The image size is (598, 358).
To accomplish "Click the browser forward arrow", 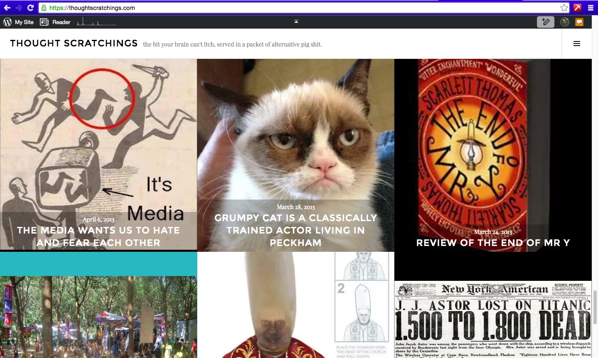I will tap(19, 7).
